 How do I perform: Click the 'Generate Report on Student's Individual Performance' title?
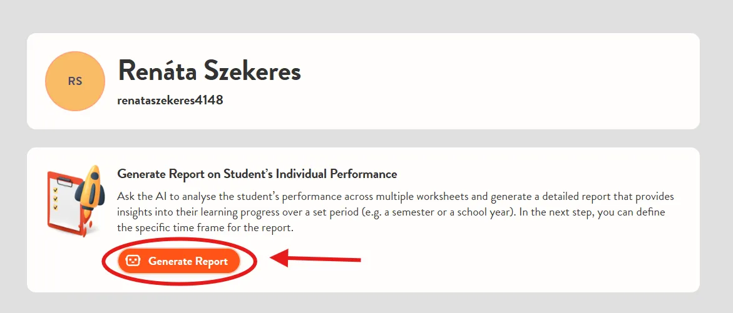click(257, 174)
